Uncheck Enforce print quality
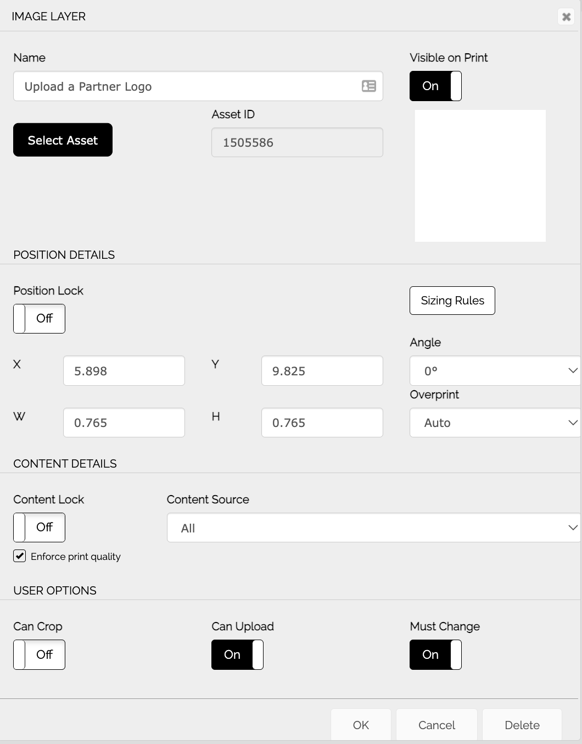The height and width of the screenshot is (744, 582). click(x=19, y=556)
